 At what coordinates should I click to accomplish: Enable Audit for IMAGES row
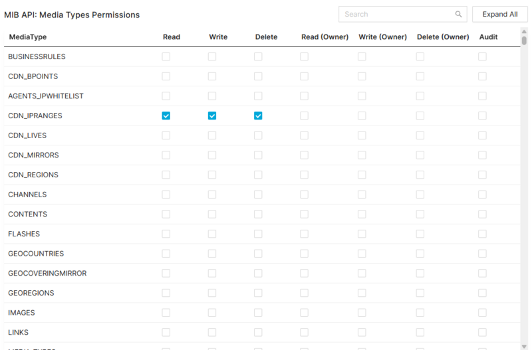(482, 313)
